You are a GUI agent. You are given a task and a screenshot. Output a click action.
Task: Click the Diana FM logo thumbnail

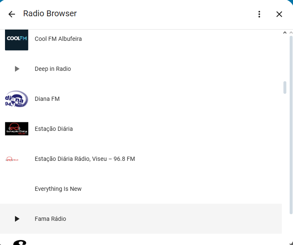[17, 99]
